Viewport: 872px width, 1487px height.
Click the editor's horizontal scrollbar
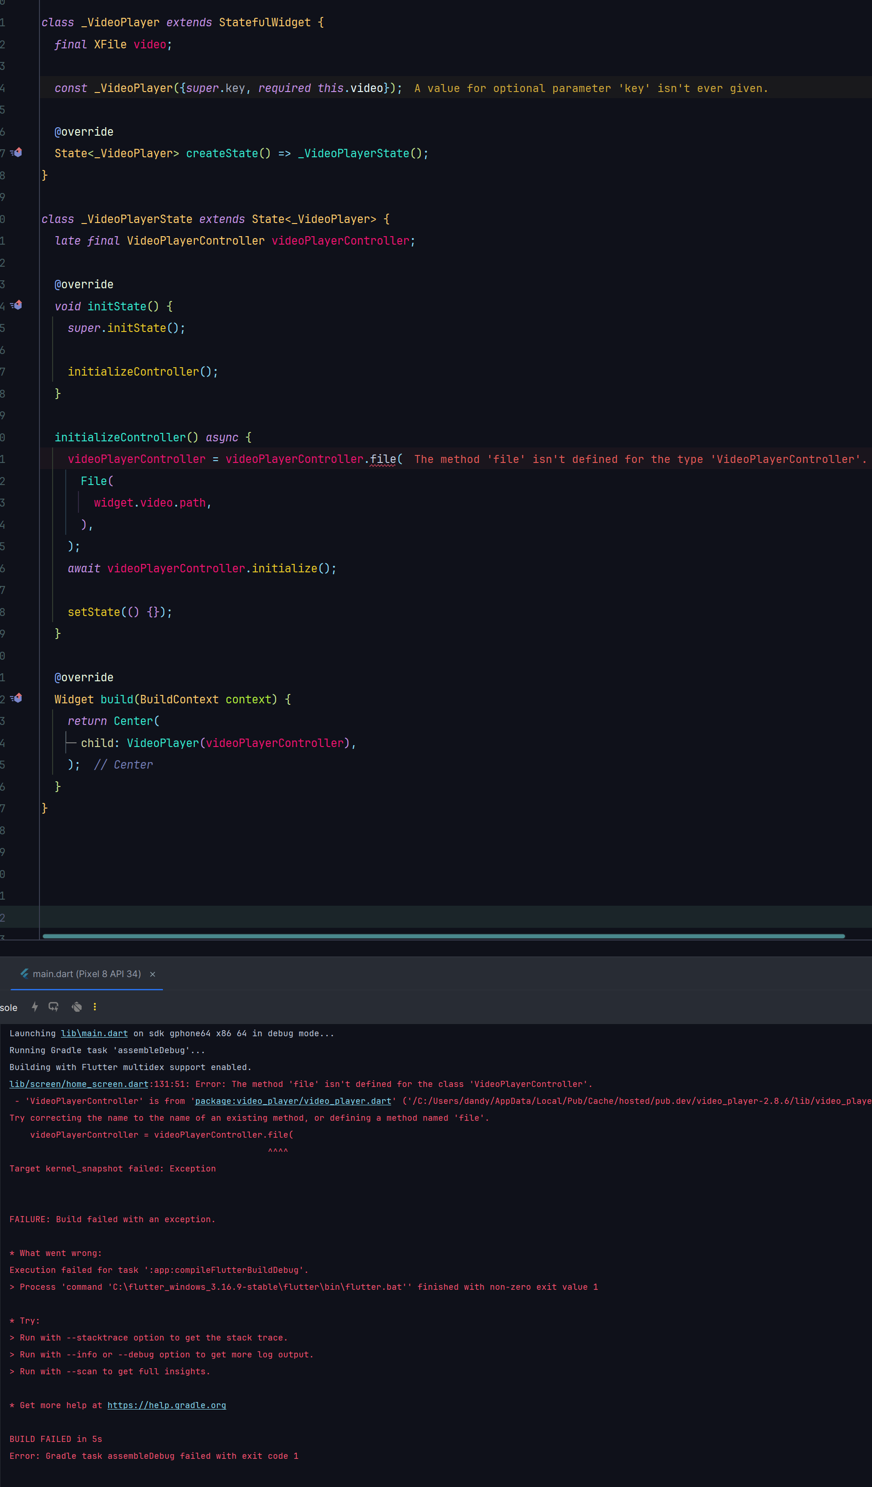coord(444,936)
